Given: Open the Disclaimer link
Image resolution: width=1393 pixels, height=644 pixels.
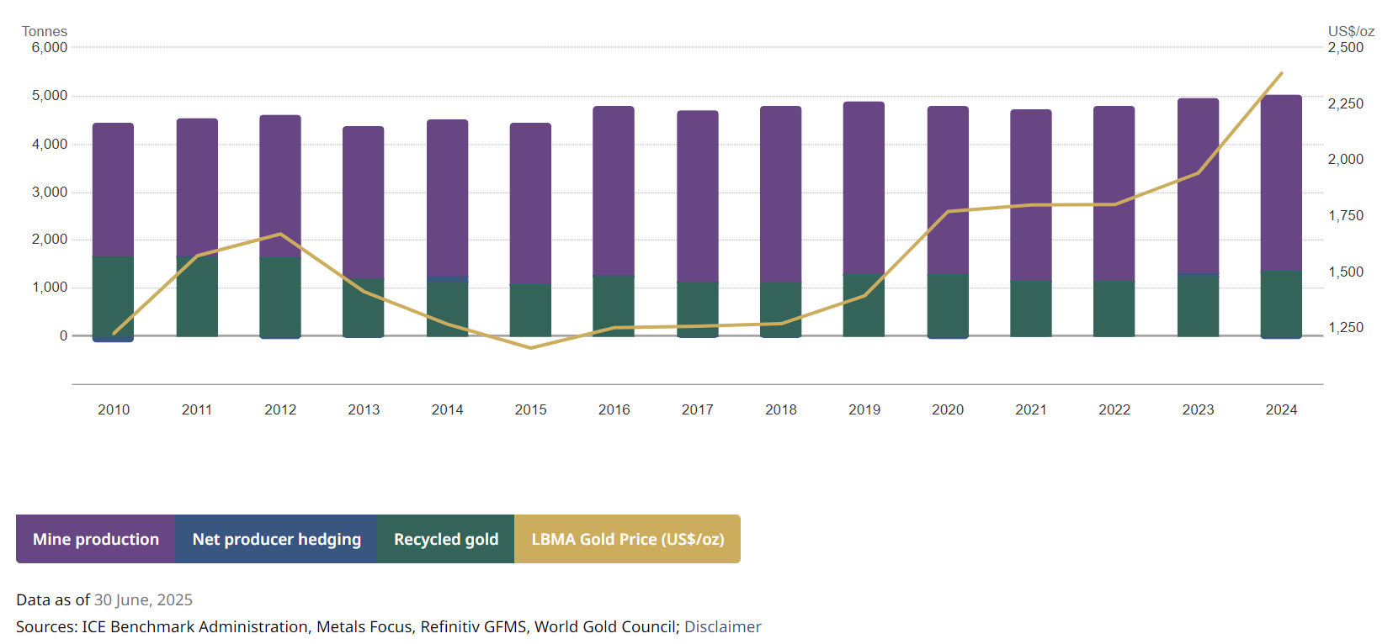Looking at the screenshot, I should 722,626.
